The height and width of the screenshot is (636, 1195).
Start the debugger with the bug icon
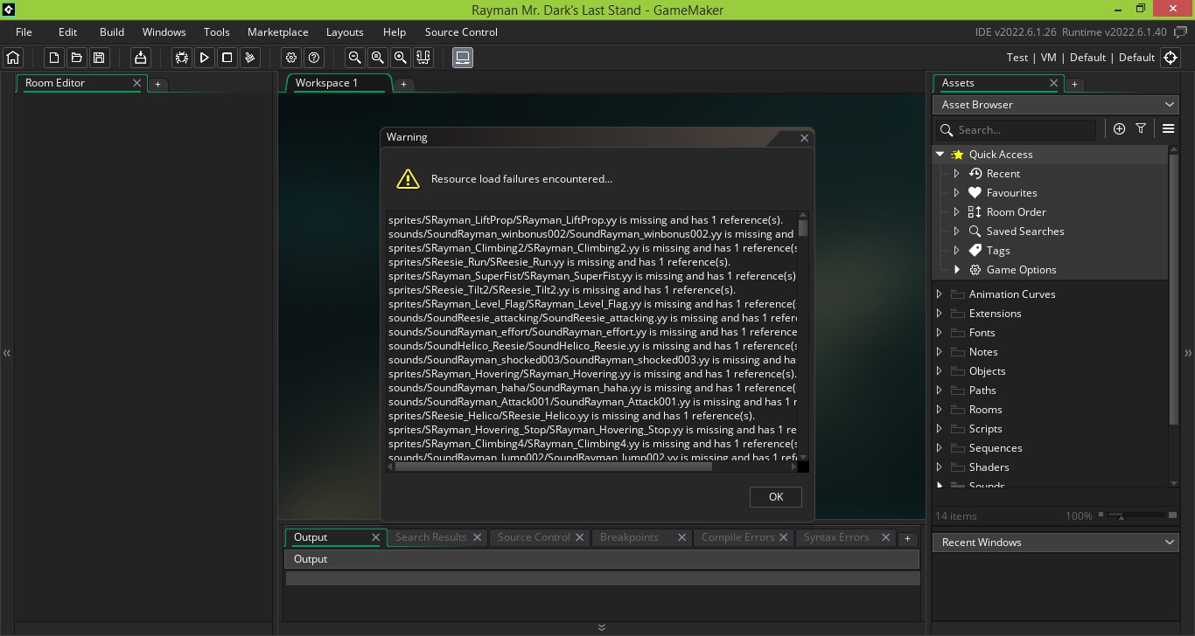point(182,58)
